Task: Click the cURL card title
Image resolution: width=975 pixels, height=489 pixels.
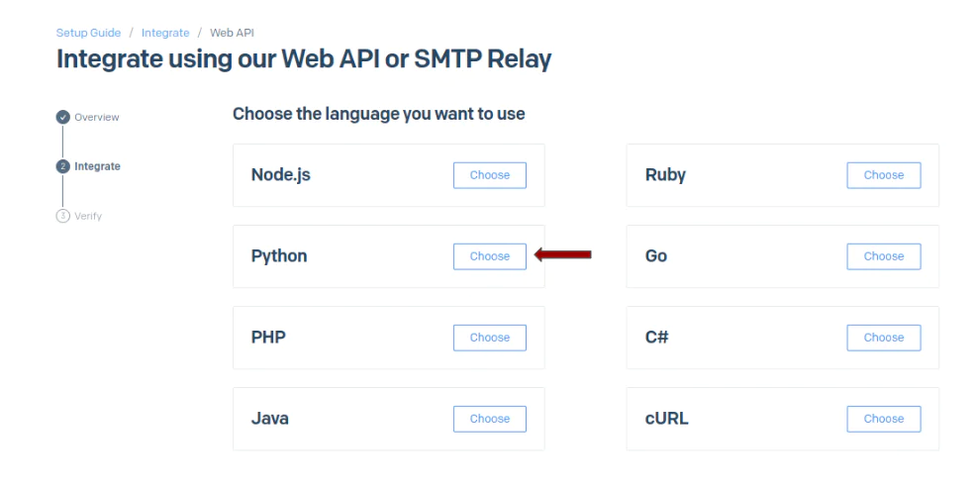Action: pyautogui.click(x=666, y=418)
